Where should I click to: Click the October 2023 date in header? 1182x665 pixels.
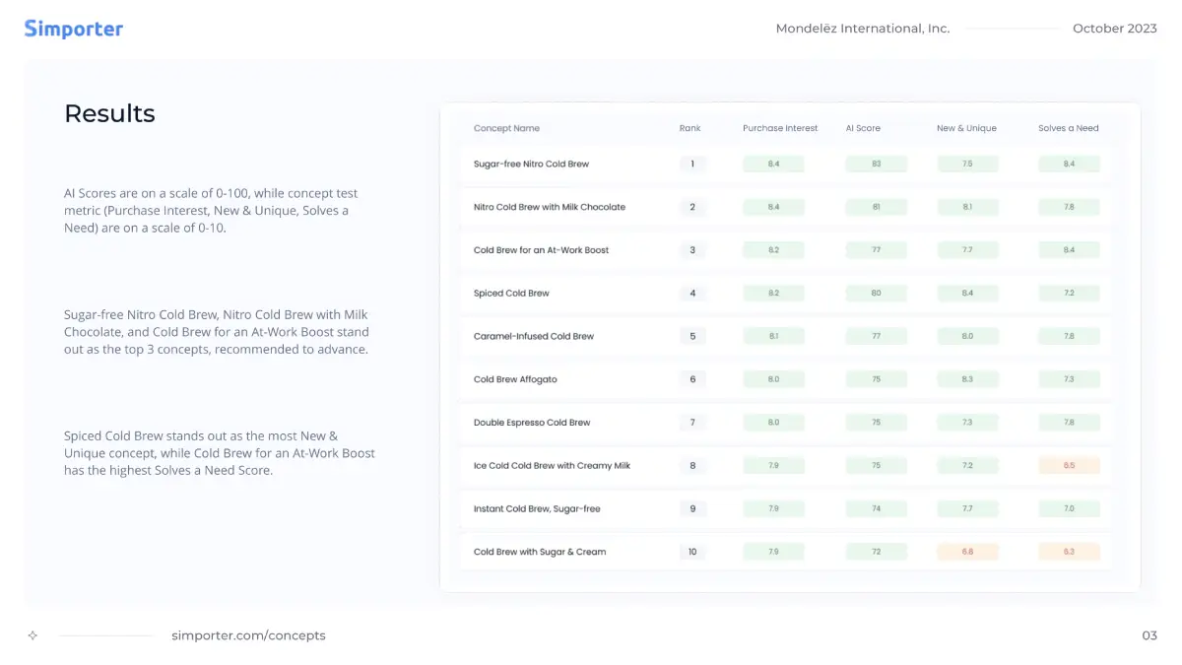(x=1115, y=29)
